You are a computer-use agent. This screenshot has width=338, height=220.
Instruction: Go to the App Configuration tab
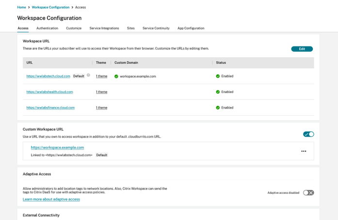click(191, 28)
